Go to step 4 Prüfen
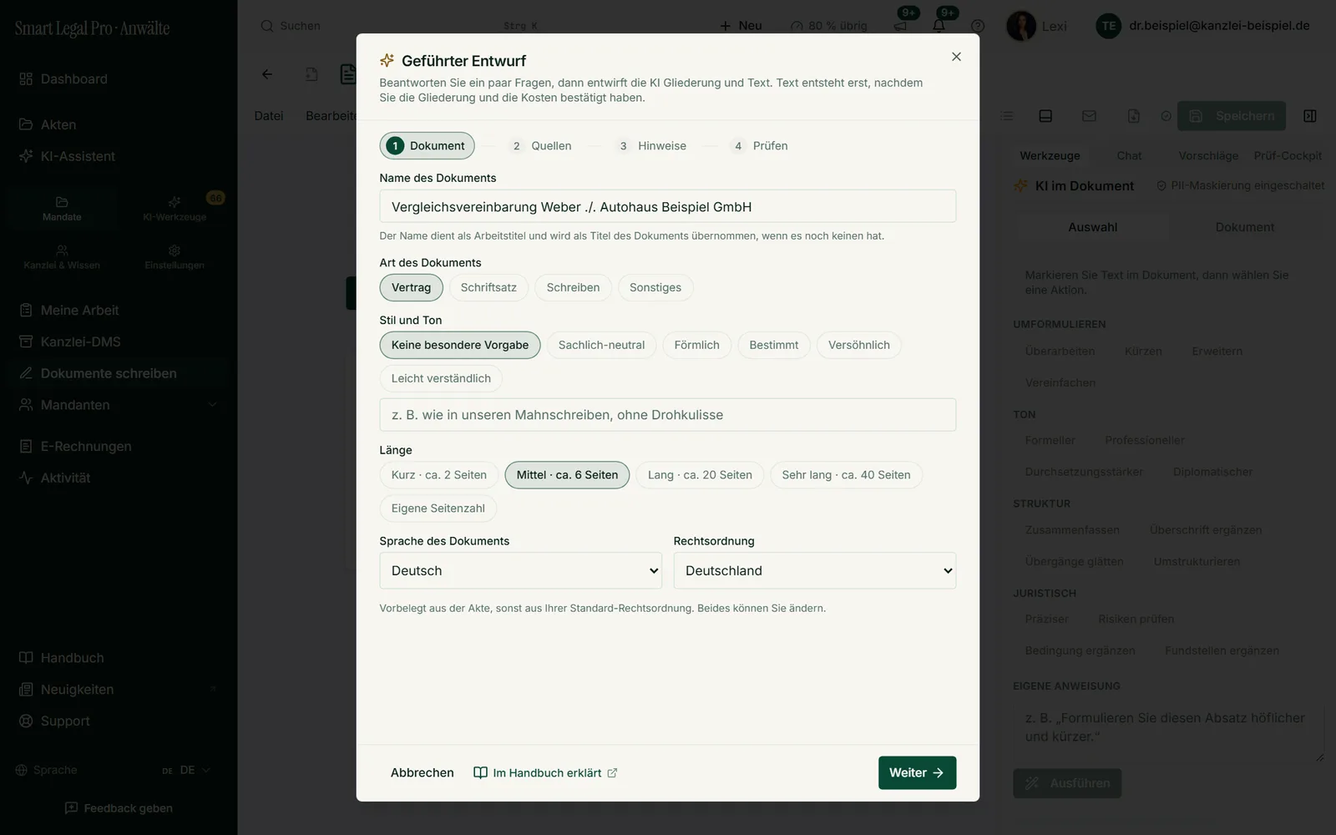This screenshot has height=835, width=1336. [760, 145]
